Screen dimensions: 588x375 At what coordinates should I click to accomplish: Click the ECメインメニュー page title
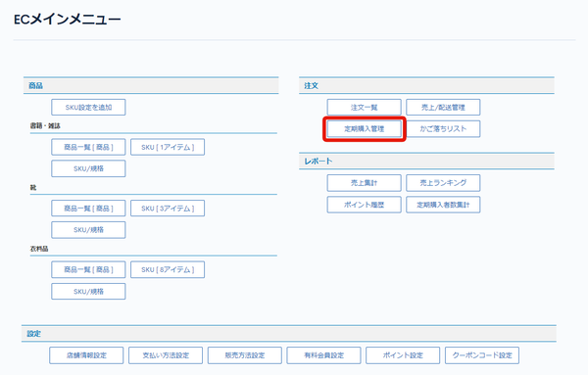(67, 20)
